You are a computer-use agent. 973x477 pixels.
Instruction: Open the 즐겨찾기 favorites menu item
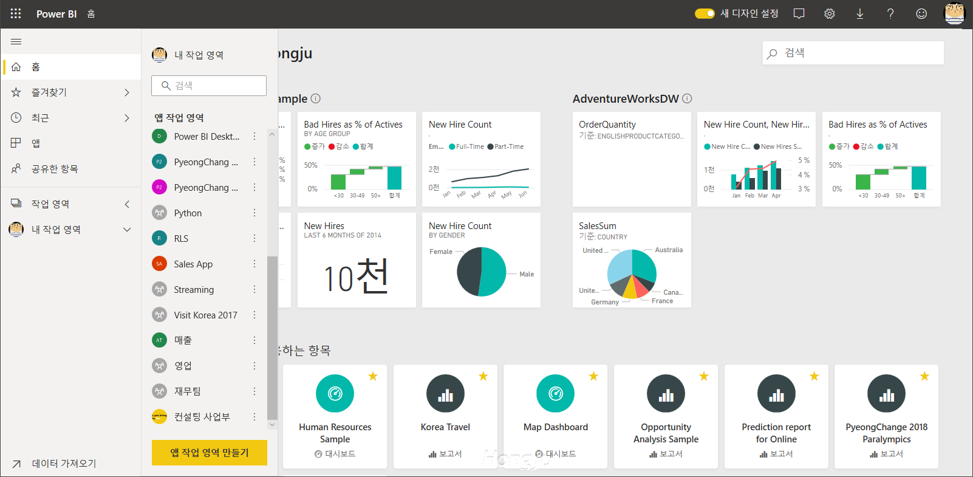[x=71, y=92]
